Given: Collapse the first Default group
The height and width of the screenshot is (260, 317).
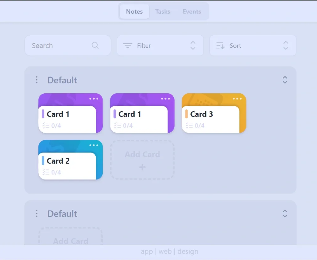Looking at the screenshot, I should (x=285, y=80).
